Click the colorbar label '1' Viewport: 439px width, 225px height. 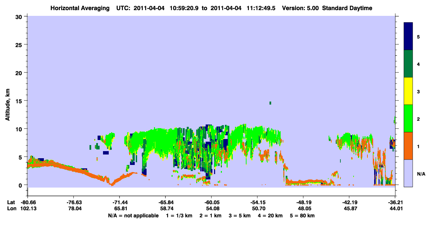pyautogui.click(x=418, y=146)
